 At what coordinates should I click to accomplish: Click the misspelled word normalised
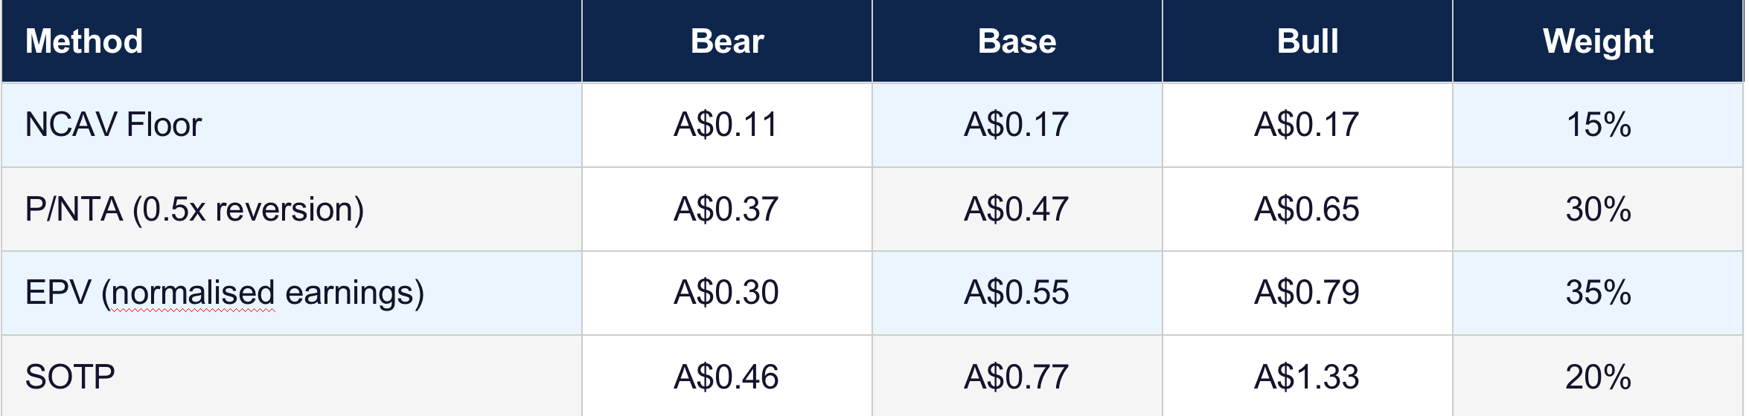click(193, 293)
